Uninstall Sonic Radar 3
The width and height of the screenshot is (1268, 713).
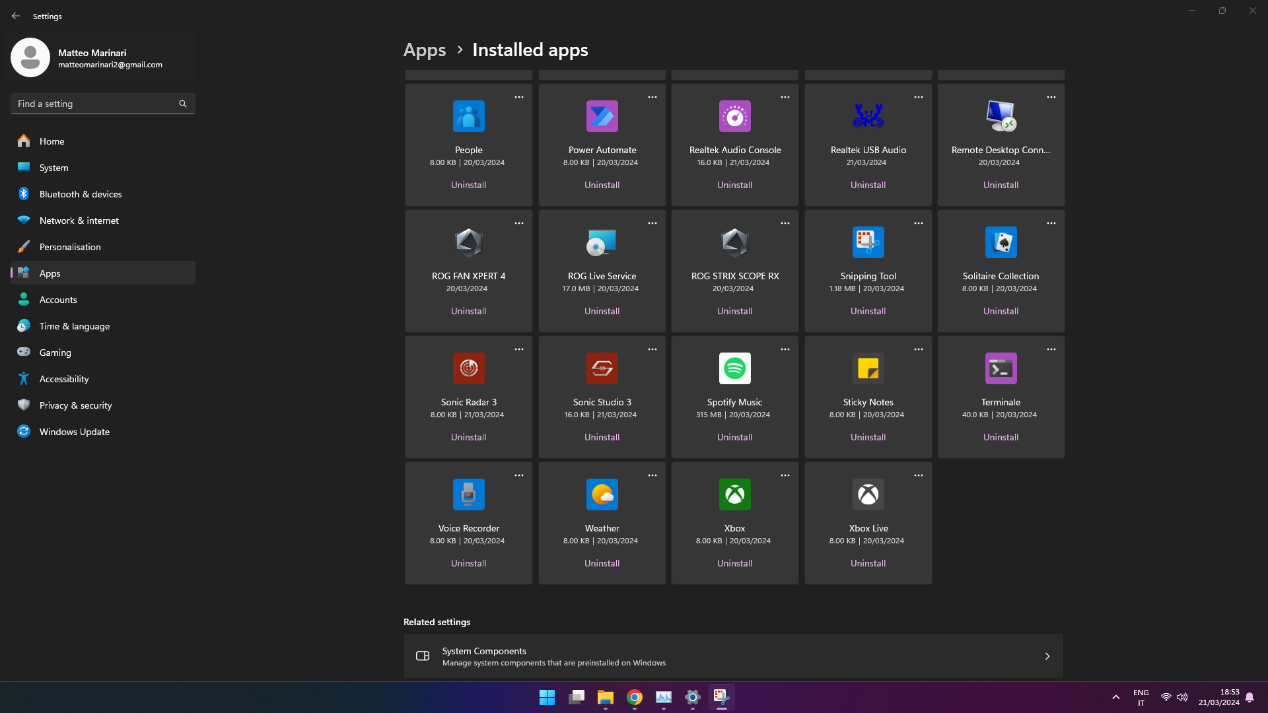click(468, 437)
